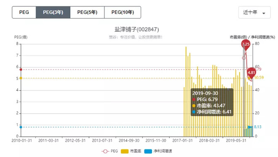Toggle the 净利润增速 legend entry
The height and width of the screenshot is (157, 278).
(158, 151)
